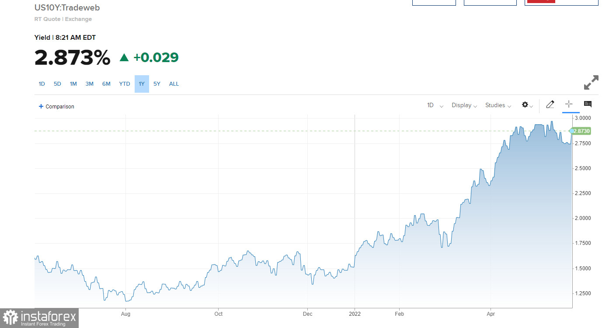
Task: Click the green up-arrow change indicator
Action: [124, 57]
